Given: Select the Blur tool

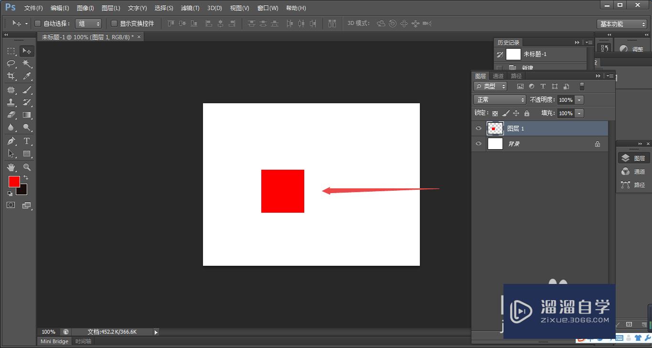Looking at the screenshot, I should tap(11, 127).
